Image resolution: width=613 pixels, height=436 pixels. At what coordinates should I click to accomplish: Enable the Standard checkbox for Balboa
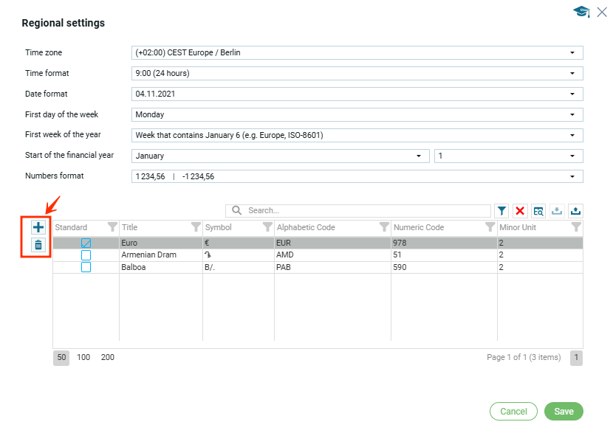(86, 267)
